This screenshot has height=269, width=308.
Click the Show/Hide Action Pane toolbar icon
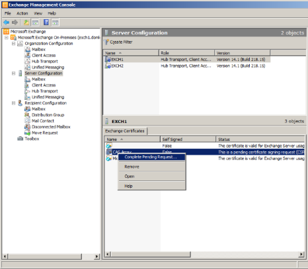pos(56,22)
